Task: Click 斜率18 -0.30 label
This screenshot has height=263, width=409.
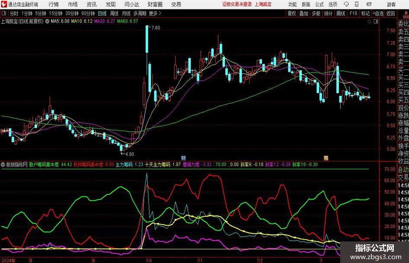Action: coord(305,165)
